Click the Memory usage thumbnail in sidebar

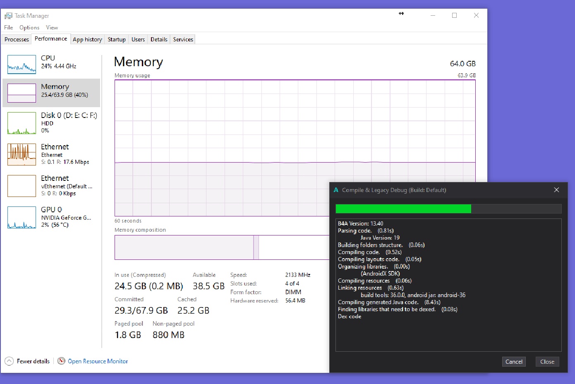(x=22, y=93)
